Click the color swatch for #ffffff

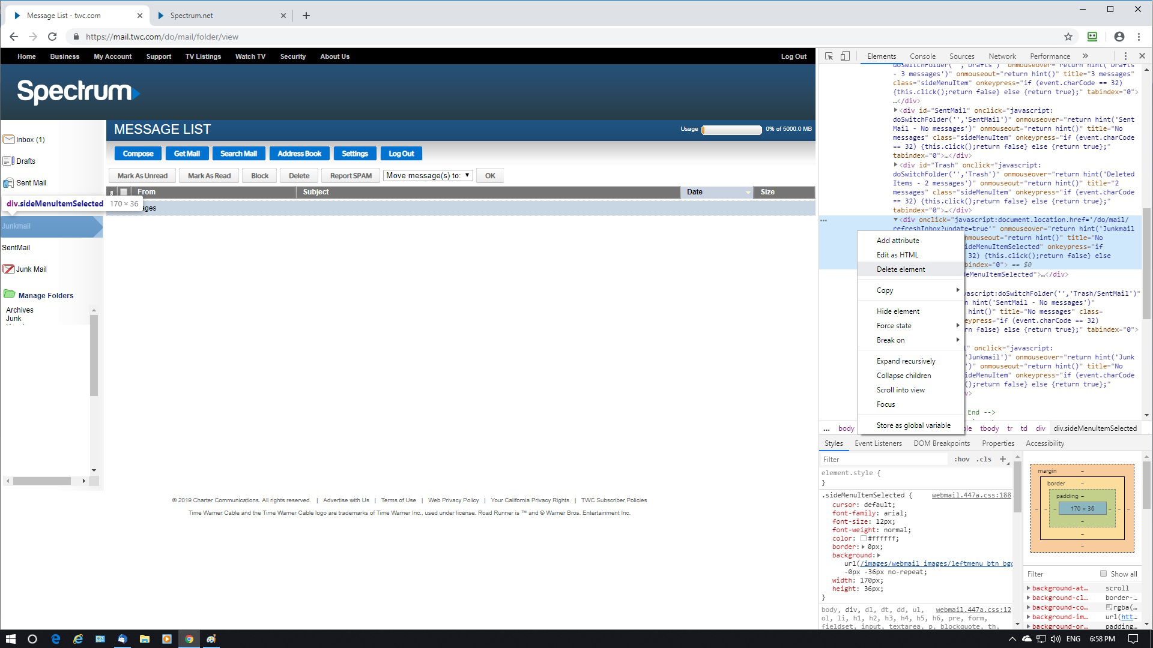[x=863, y=538]
